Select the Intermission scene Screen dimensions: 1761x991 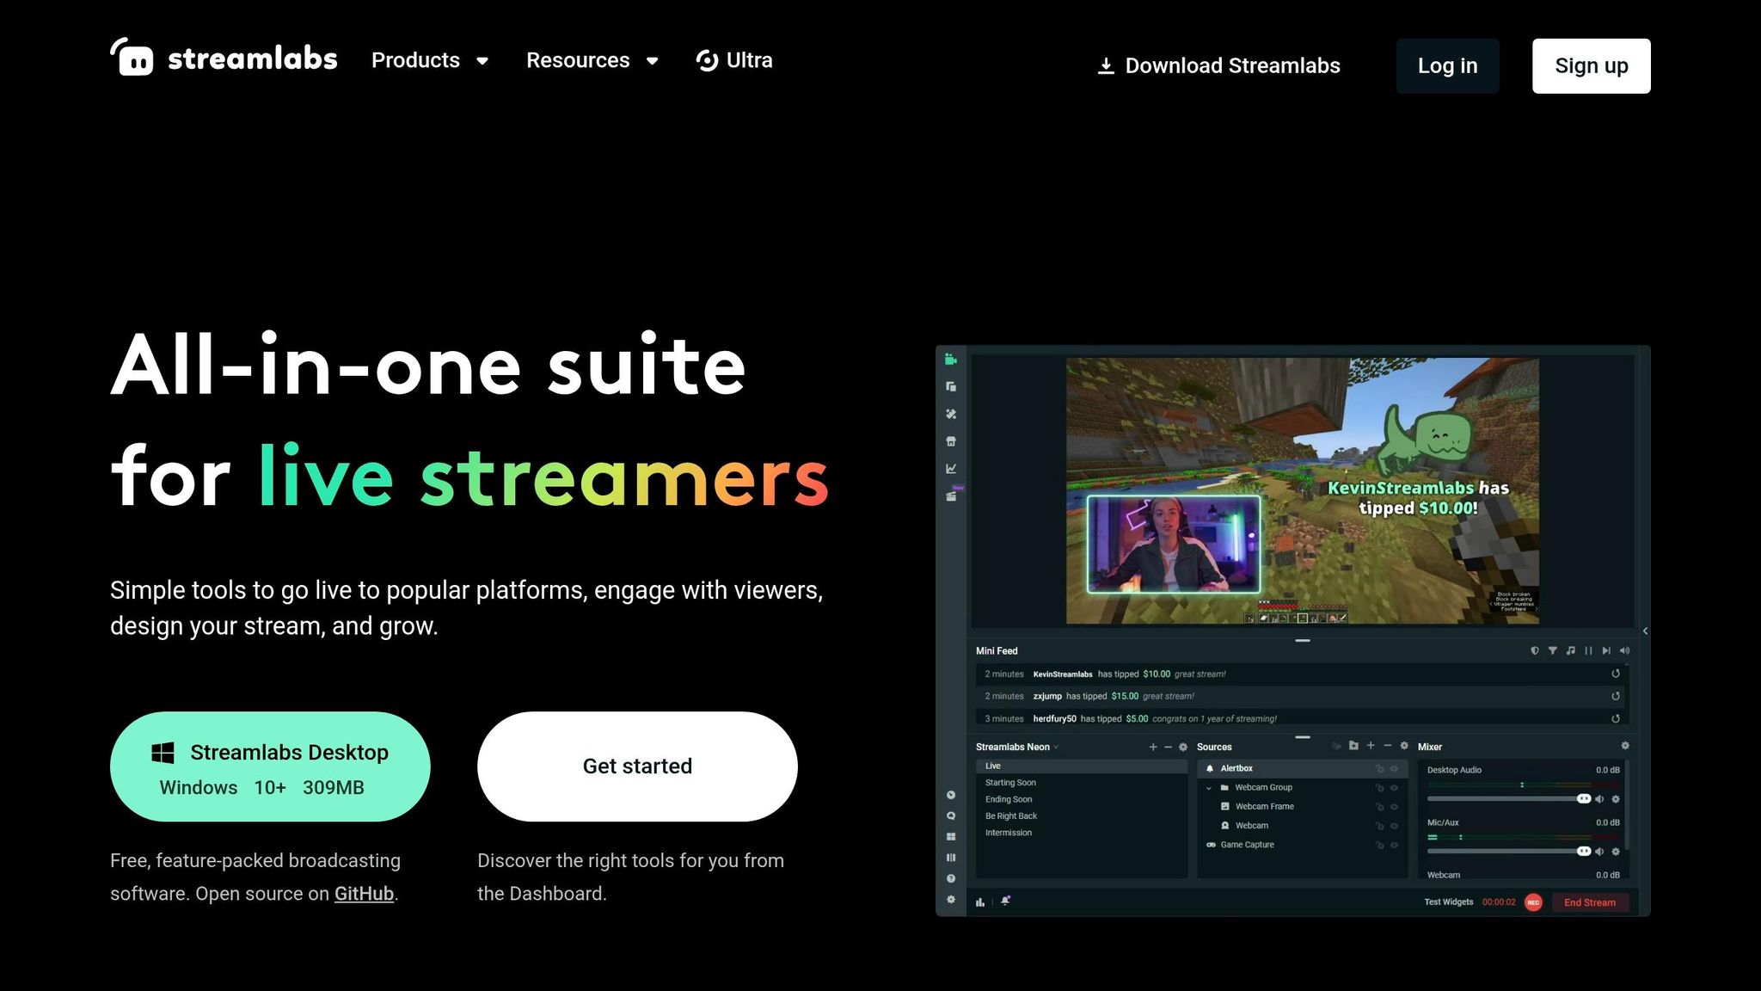[x=1009, y=832]
